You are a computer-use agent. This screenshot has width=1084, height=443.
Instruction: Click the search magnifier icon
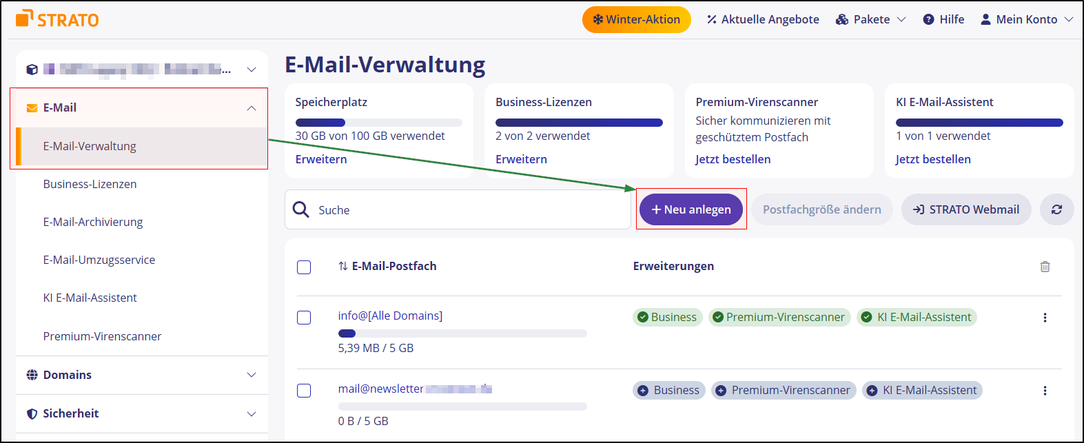coord(301,209)
